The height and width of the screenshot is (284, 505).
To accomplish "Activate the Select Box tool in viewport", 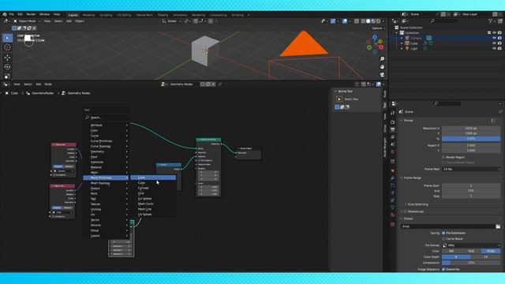I will 7,38.
